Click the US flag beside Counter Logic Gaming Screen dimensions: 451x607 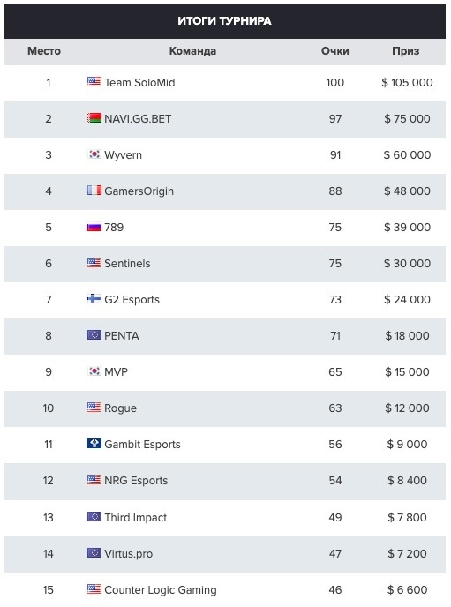pos(94,588)
